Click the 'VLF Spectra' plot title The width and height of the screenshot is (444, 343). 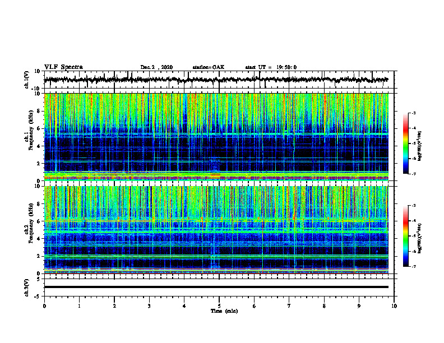pyautogui.click(x=63, y=67)
